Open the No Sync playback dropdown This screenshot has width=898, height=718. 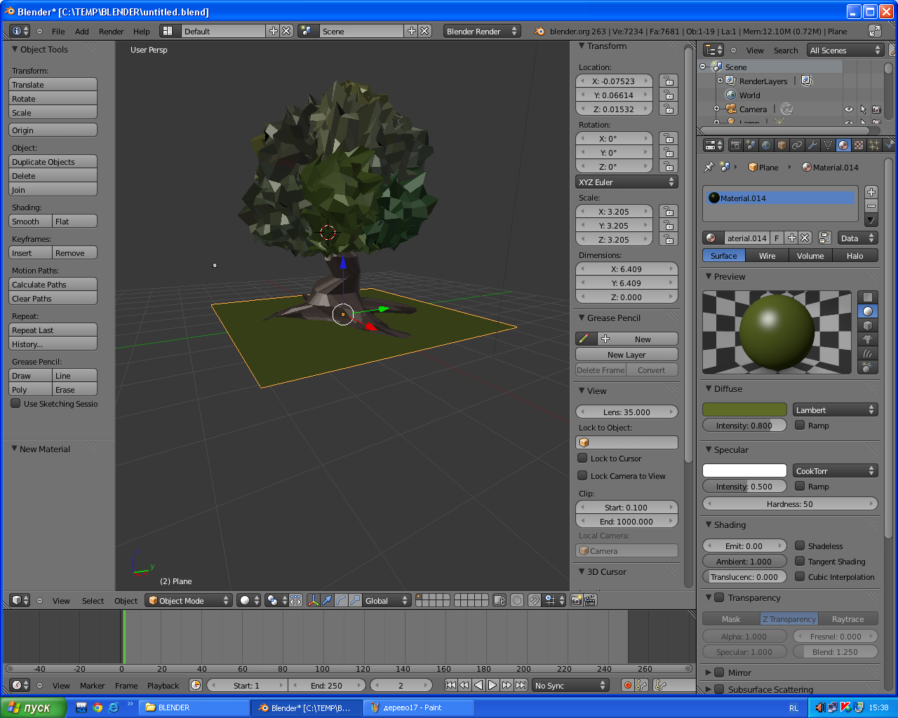click(570, 685)
